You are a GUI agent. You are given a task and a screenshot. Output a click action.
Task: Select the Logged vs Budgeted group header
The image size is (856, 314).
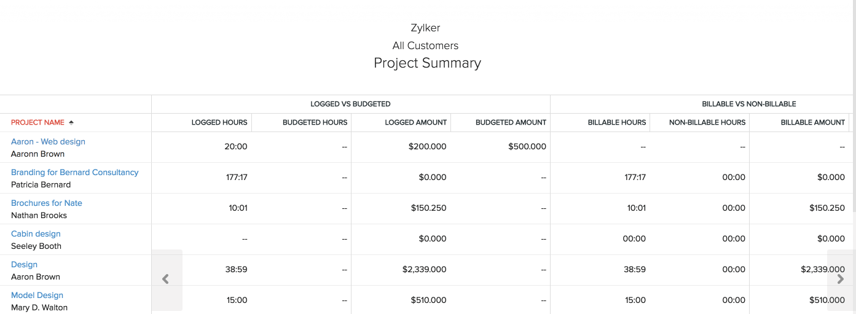[x=350, y=104]
